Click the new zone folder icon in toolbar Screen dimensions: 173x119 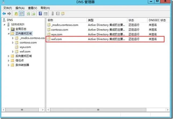[63, 14]
